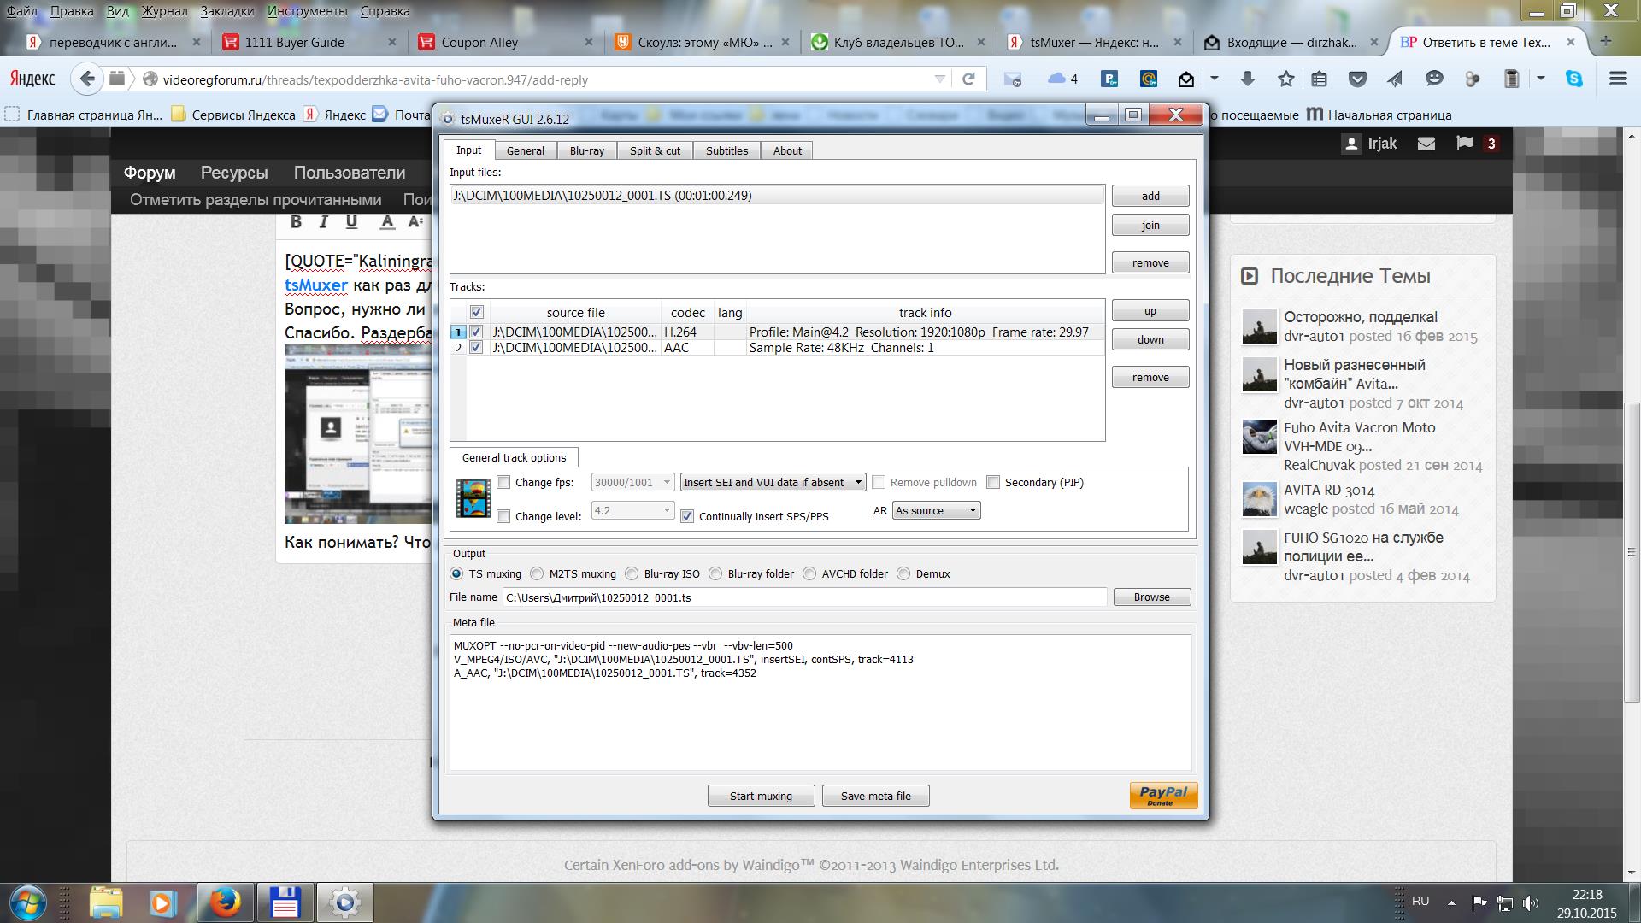Open the Pocket toolbar icon
This screenshot has height=923, width=1641.
[1357, 79]
